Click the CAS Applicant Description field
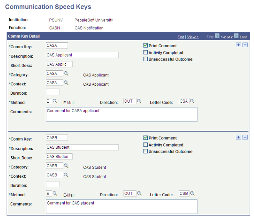 click(82, 55)
